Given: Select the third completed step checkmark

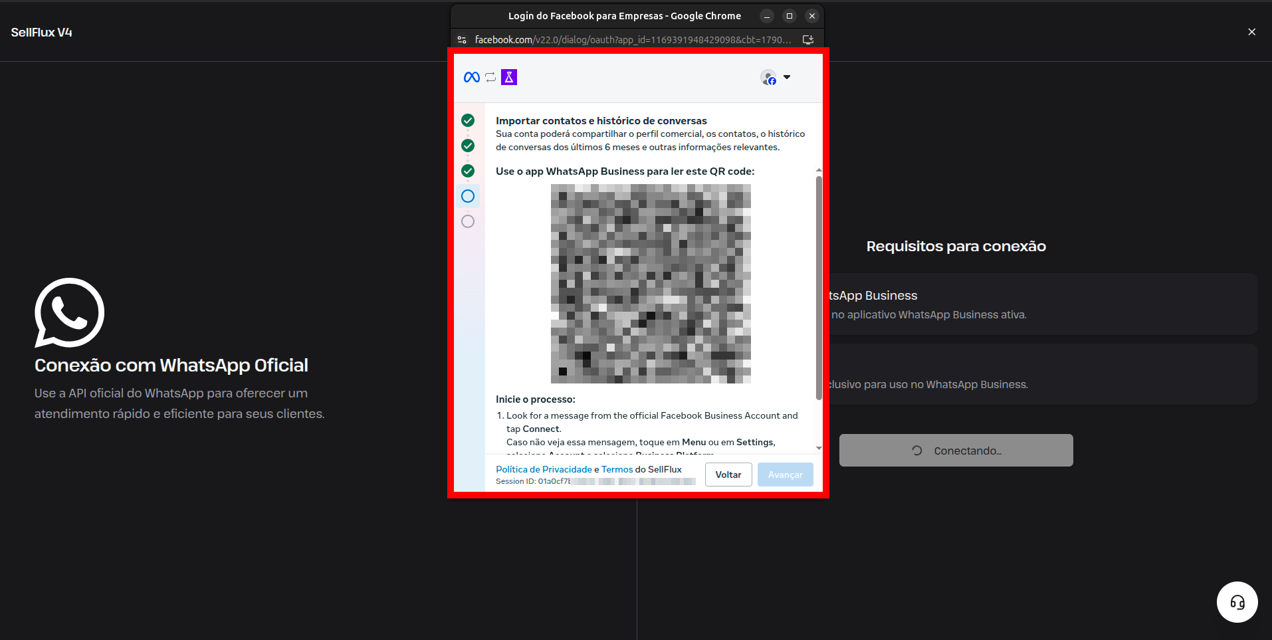Looking at the screenshot, I should pyautogui.click(x=468, y=171).
